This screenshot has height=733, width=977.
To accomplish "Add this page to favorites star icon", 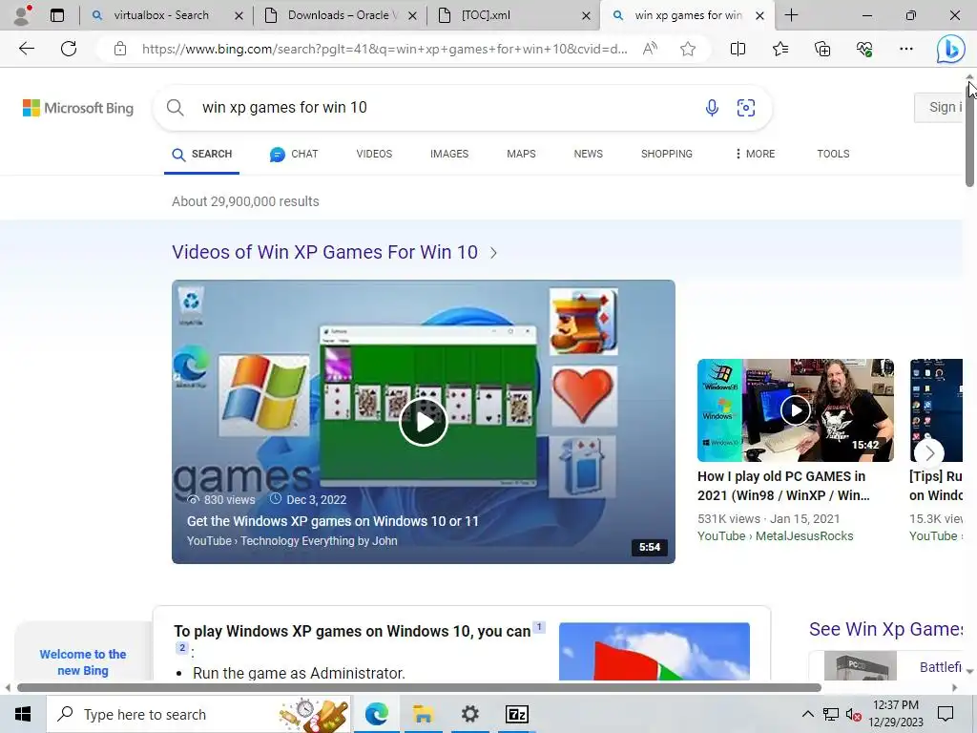I will [x=688, y=49].
